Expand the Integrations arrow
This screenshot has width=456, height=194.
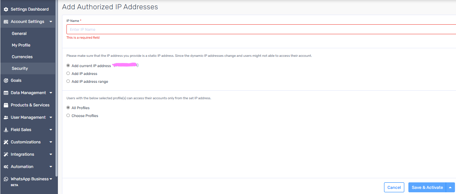[51, 154]
